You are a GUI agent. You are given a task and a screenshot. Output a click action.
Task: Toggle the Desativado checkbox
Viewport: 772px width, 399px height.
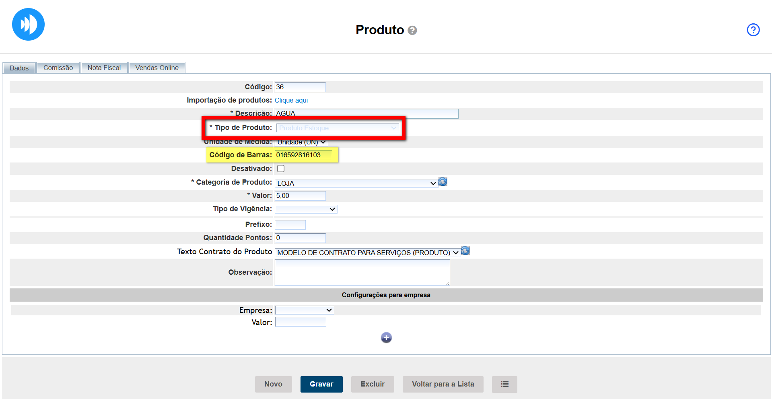pyautogui.click(x=281, y=169)
